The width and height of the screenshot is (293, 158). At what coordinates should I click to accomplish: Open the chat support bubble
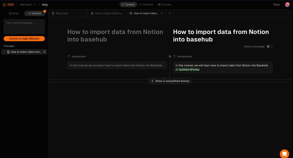[285, 154]
